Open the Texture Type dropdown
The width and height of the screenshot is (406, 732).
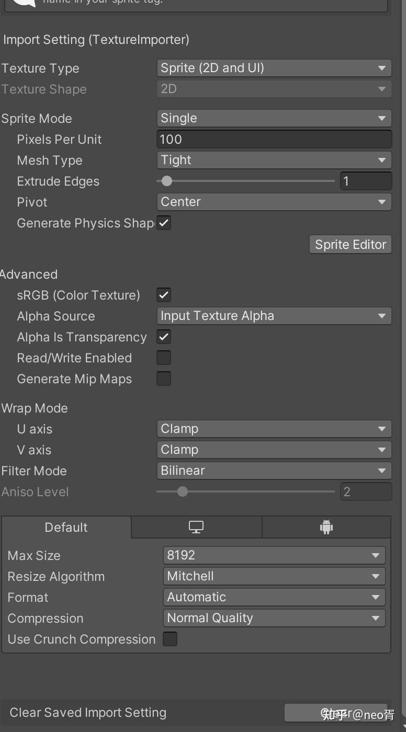pyautogui.click(x=274, y=68)
